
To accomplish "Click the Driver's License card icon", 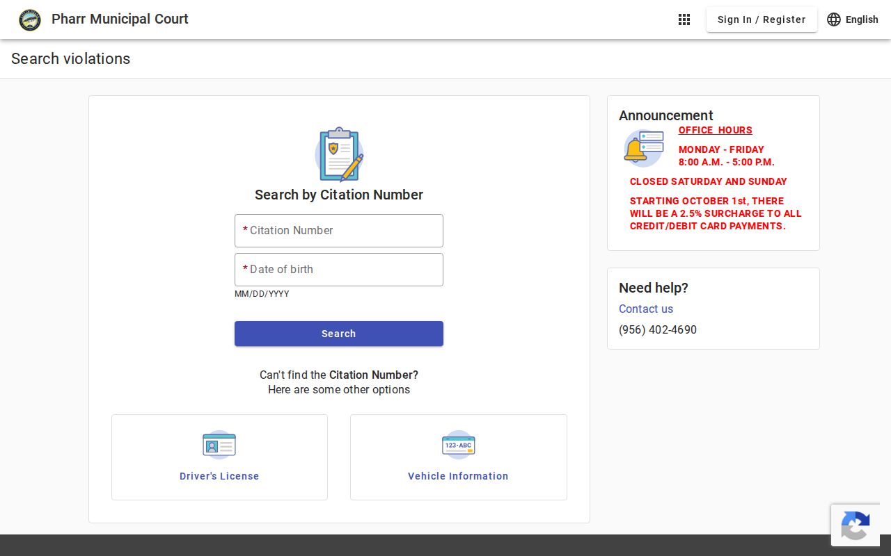I will [219, 445].
